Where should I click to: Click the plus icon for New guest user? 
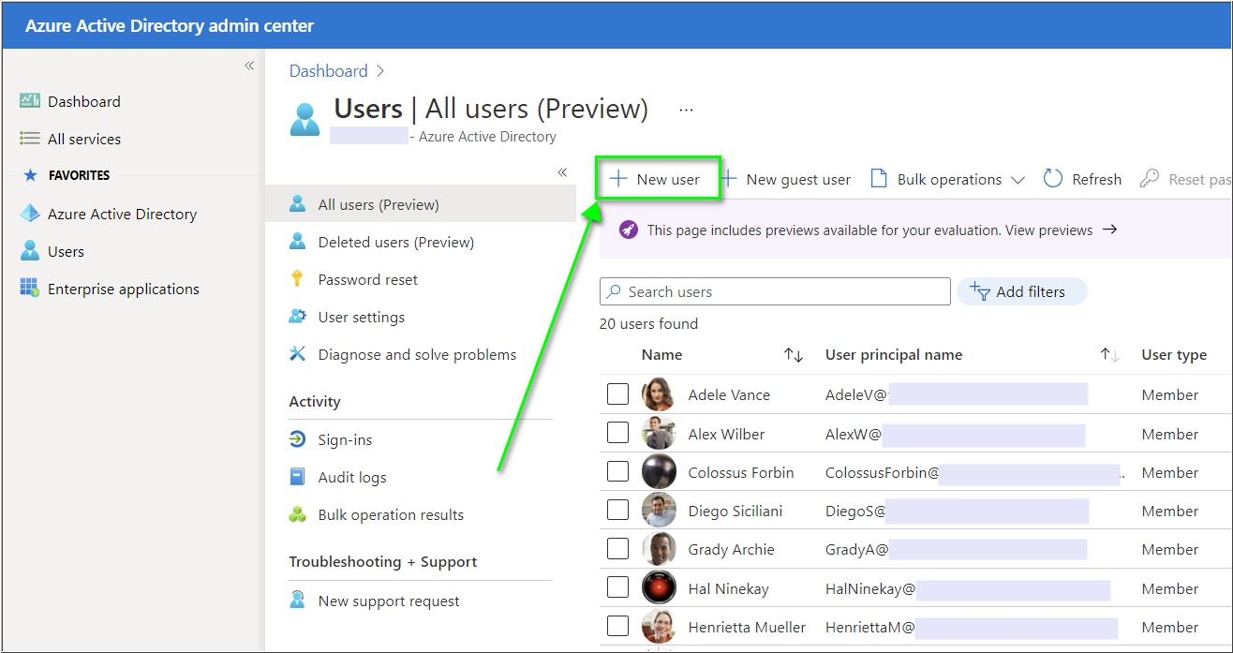click(x=729, y=179)
